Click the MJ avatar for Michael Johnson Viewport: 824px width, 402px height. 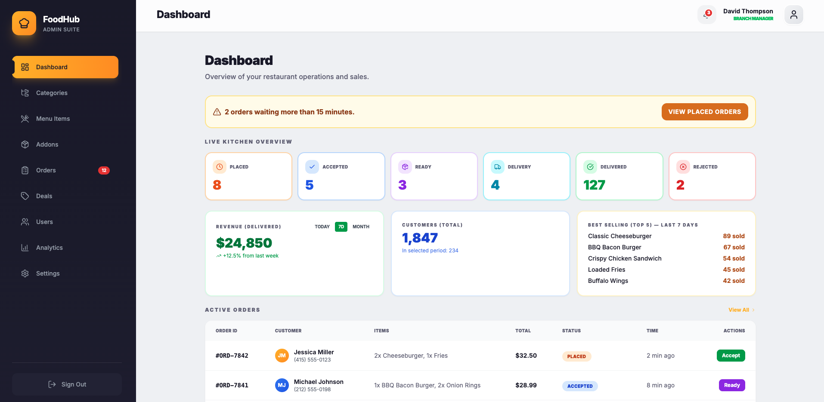(x=282, y=385)
